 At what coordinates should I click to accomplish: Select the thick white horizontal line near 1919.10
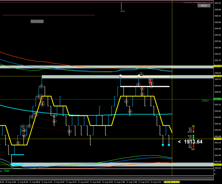(145, 86)
